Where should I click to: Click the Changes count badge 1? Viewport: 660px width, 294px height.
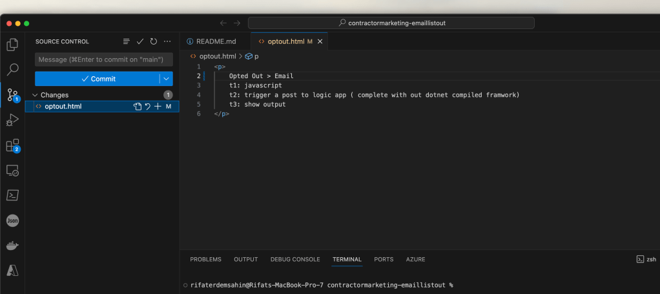point(168,95)
